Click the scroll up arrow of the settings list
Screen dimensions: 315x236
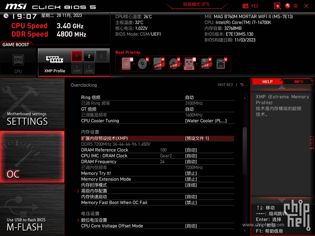[245, 98]
